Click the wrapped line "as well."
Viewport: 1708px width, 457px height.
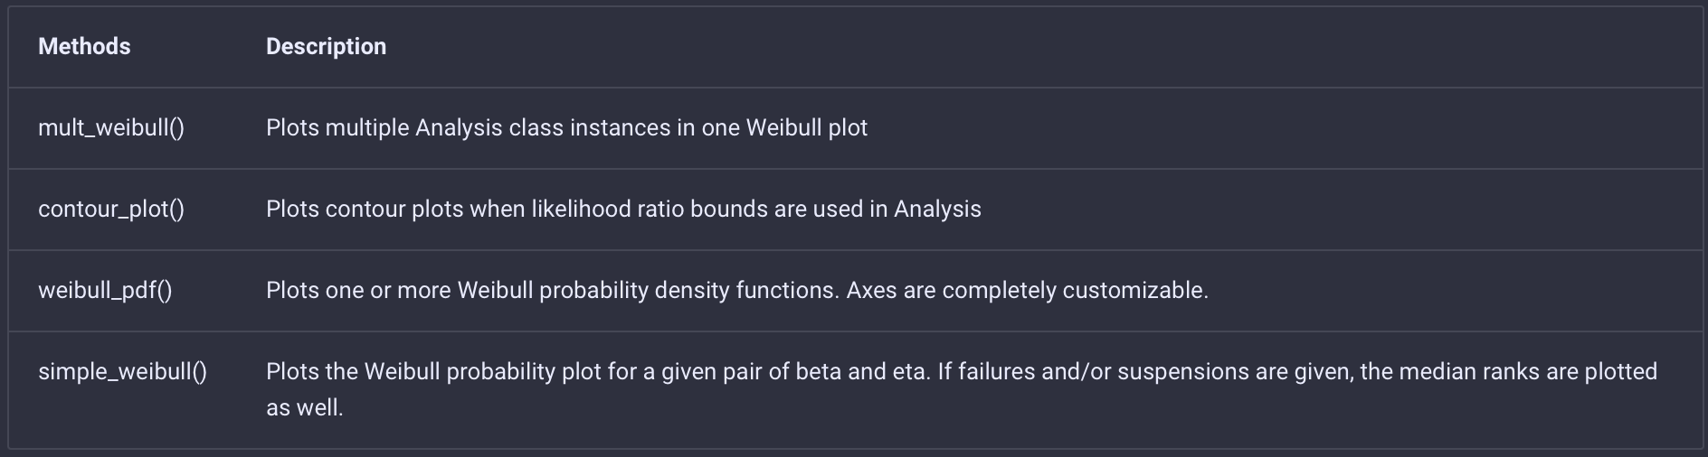(x=305, y=408)
